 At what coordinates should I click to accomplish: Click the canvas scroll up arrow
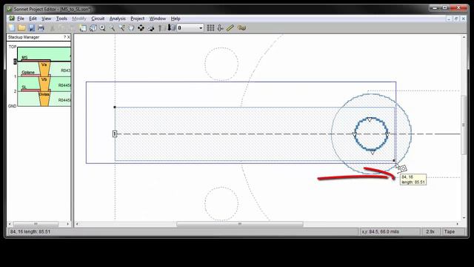[464, 37]
